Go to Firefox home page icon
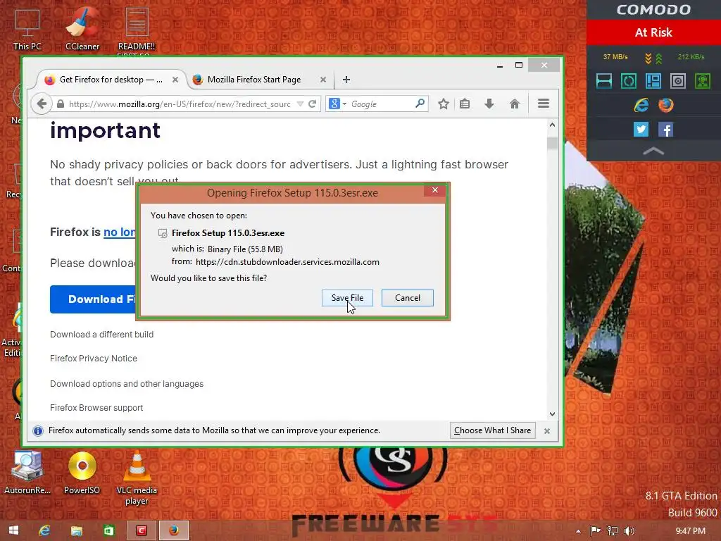 tap(515, 104)
